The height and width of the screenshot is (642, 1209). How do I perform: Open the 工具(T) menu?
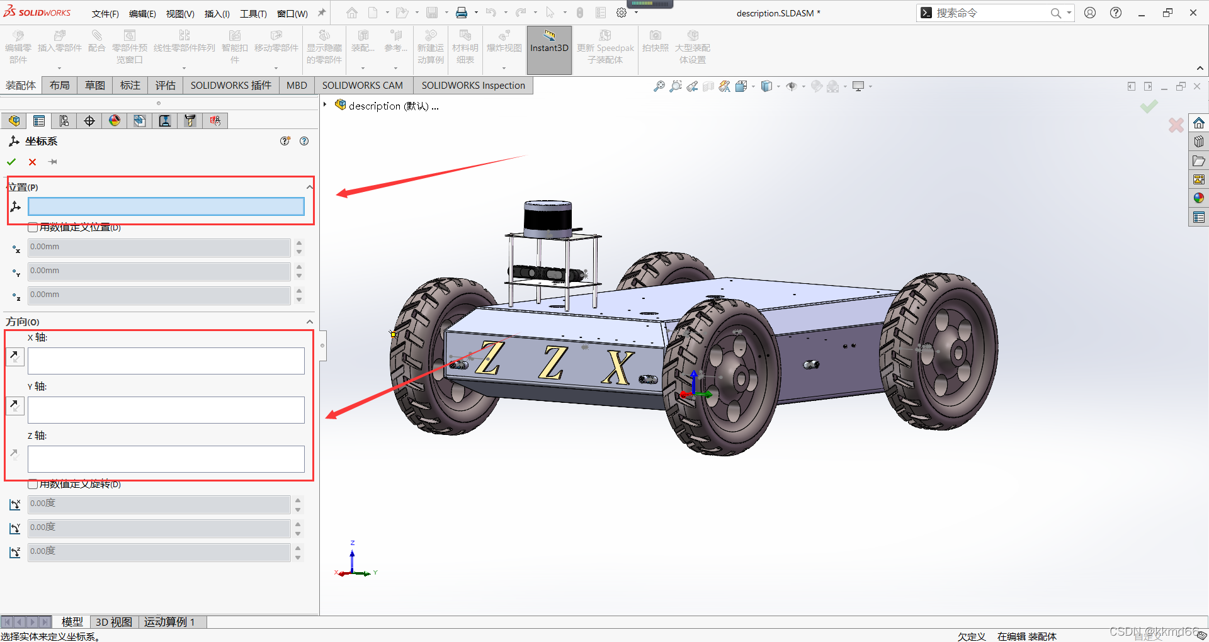click(x=253, y=13)
